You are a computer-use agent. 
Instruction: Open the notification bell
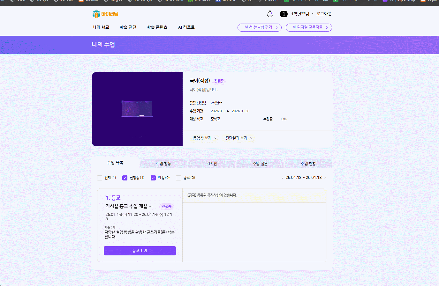(270, 14)
